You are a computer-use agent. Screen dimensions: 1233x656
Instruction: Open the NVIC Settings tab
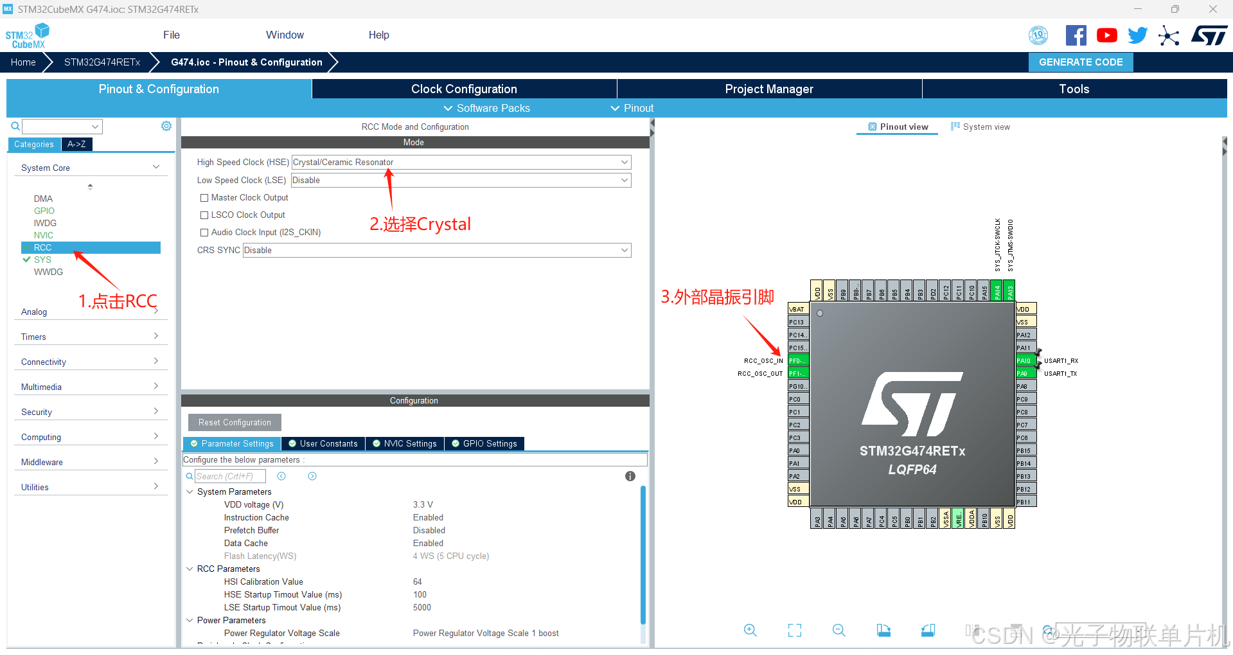click(405, 443)
